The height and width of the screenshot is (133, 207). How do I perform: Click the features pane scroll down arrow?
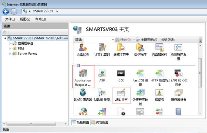point(200,113)
